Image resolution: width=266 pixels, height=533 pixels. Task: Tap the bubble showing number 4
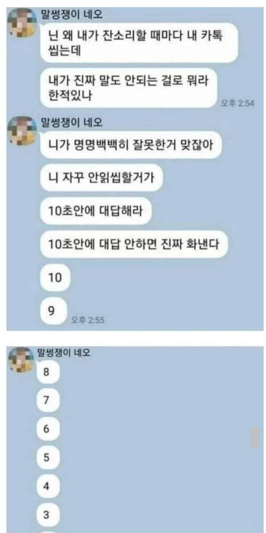(48, 486)
